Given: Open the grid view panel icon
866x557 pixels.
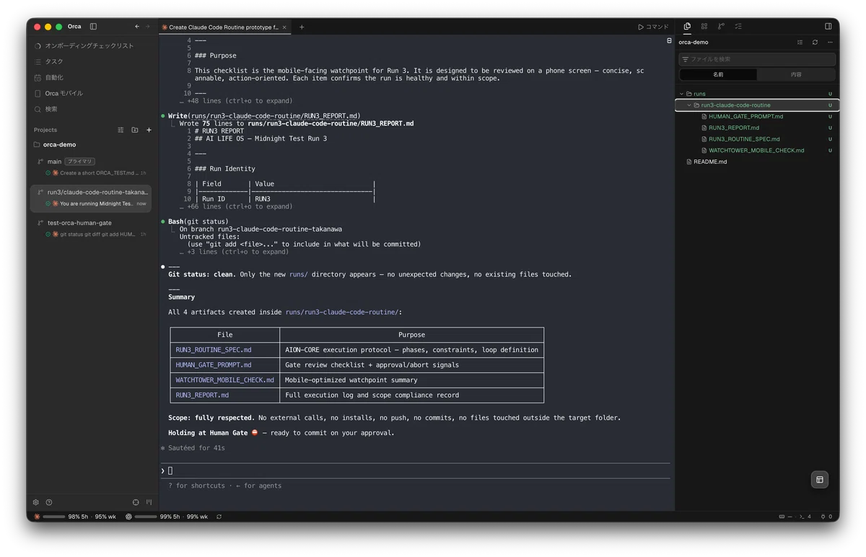Looking at the screenshot, I should pyautogui.click(x=704, y=27).
